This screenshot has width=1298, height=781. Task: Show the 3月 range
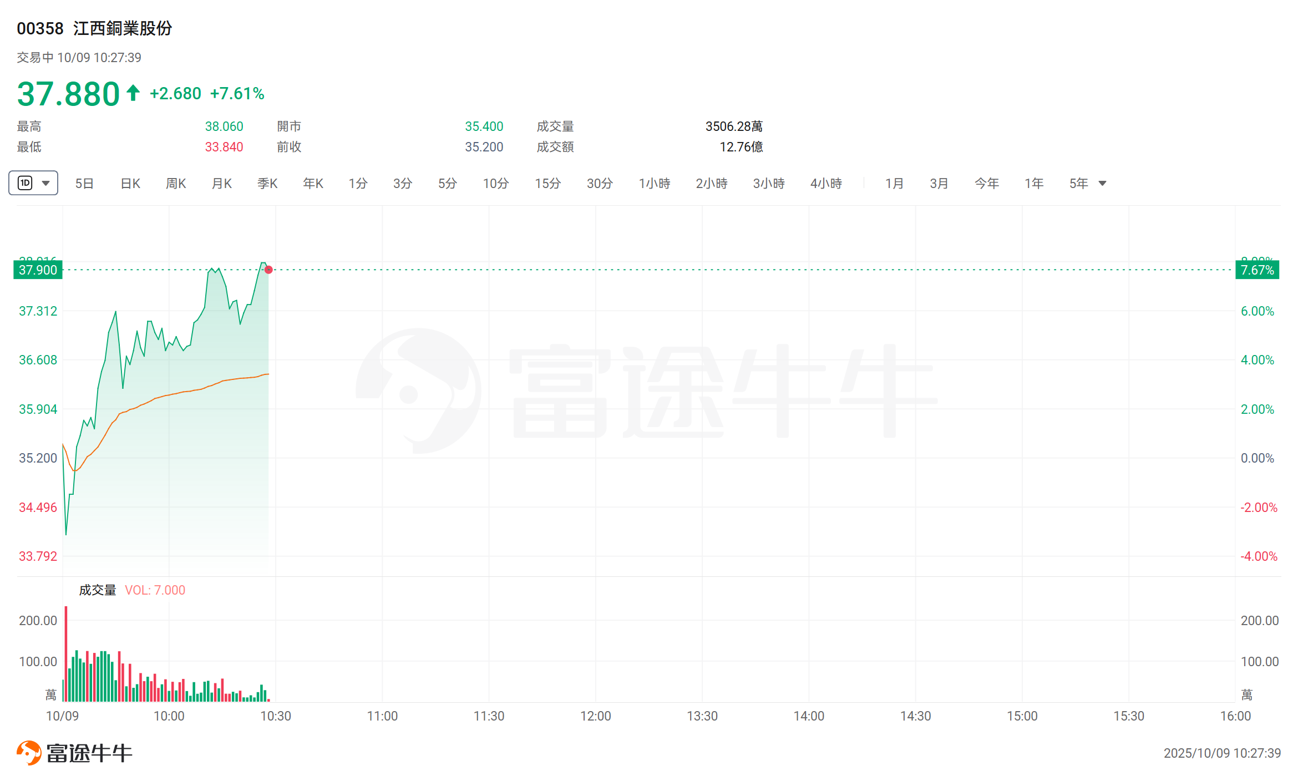pyautogui.click(x=939, y=184)
